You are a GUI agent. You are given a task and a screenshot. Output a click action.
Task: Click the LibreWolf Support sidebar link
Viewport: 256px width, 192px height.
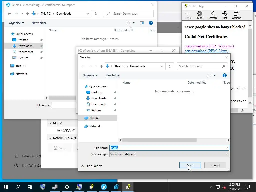[28, 166]
